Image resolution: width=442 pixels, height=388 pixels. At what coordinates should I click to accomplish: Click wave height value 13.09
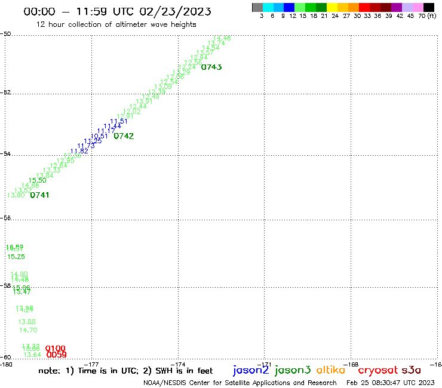pyautogui.click(x=163, y=87)
